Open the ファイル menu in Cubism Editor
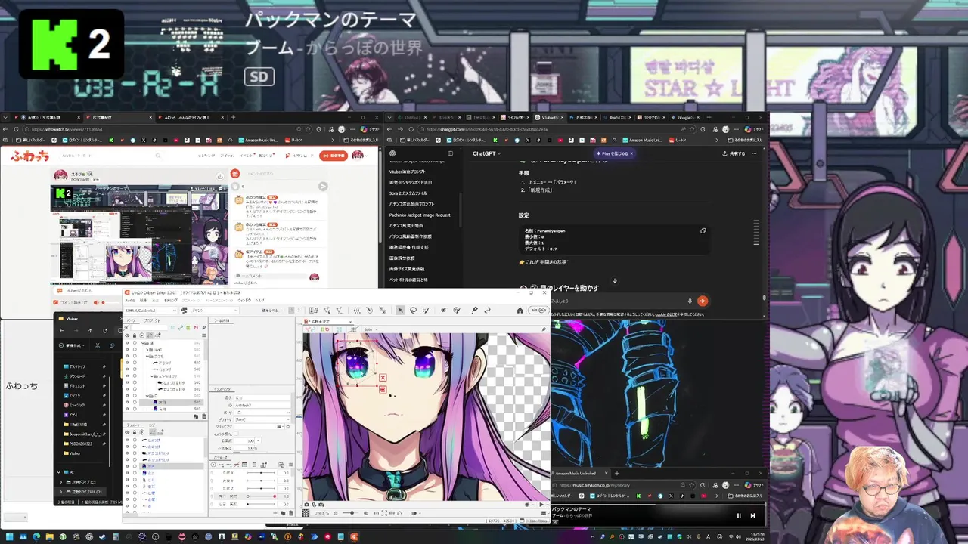The image size is (968, 544). (130, 300)
